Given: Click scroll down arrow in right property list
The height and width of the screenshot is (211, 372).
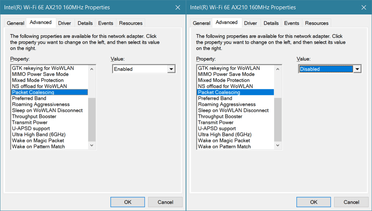Looking at the screenshot, I should pyautogui.click(x=278, y=145).
